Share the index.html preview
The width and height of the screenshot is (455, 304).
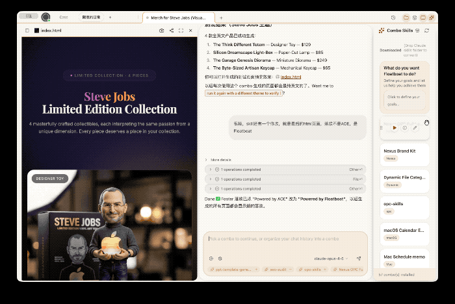[172, 31]
